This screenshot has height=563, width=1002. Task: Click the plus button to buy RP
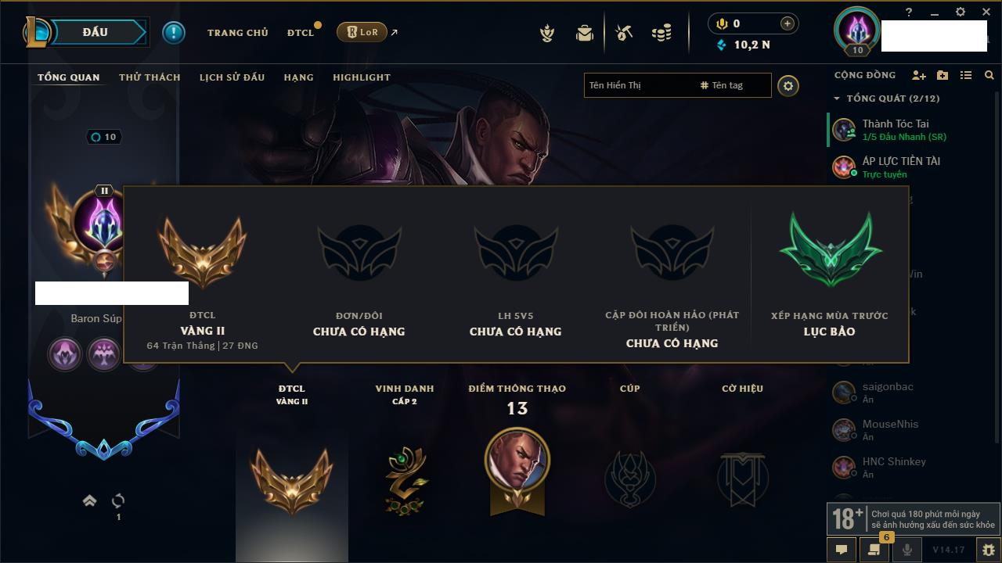tap(788, 23)
